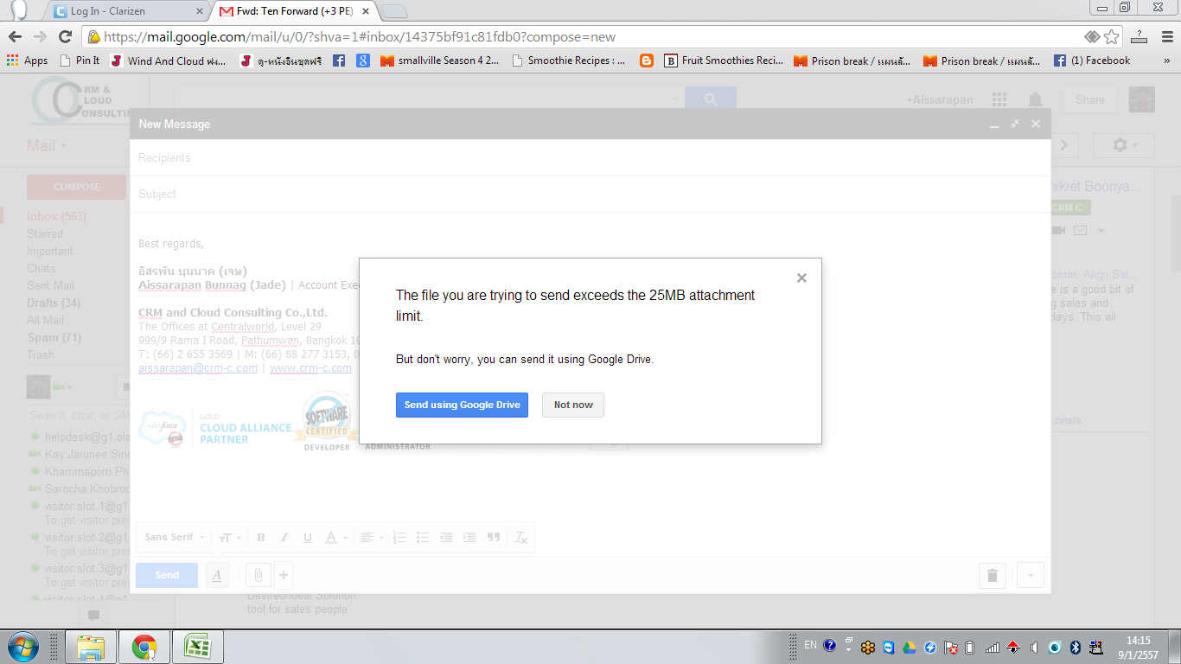Screen dimensions: 1181x664
Task: Bookmark this page with the star icon
Action: [x=1112, y=36]
